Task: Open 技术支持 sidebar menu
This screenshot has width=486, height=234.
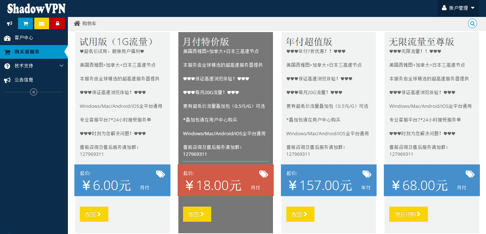Action: click(34, 66)
